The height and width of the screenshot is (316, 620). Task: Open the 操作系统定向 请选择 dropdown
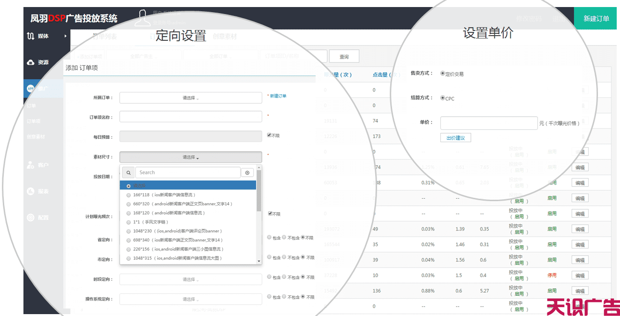tap(190, 299)
